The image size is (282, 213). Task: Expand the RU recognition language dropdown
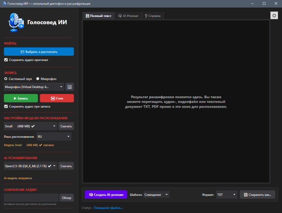point(54,137)
